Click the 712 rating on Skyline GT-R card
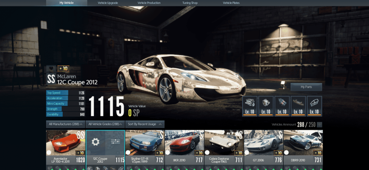The width and height of the screenshot is (369, 170). pyautogui.click(x=159, y=160)
